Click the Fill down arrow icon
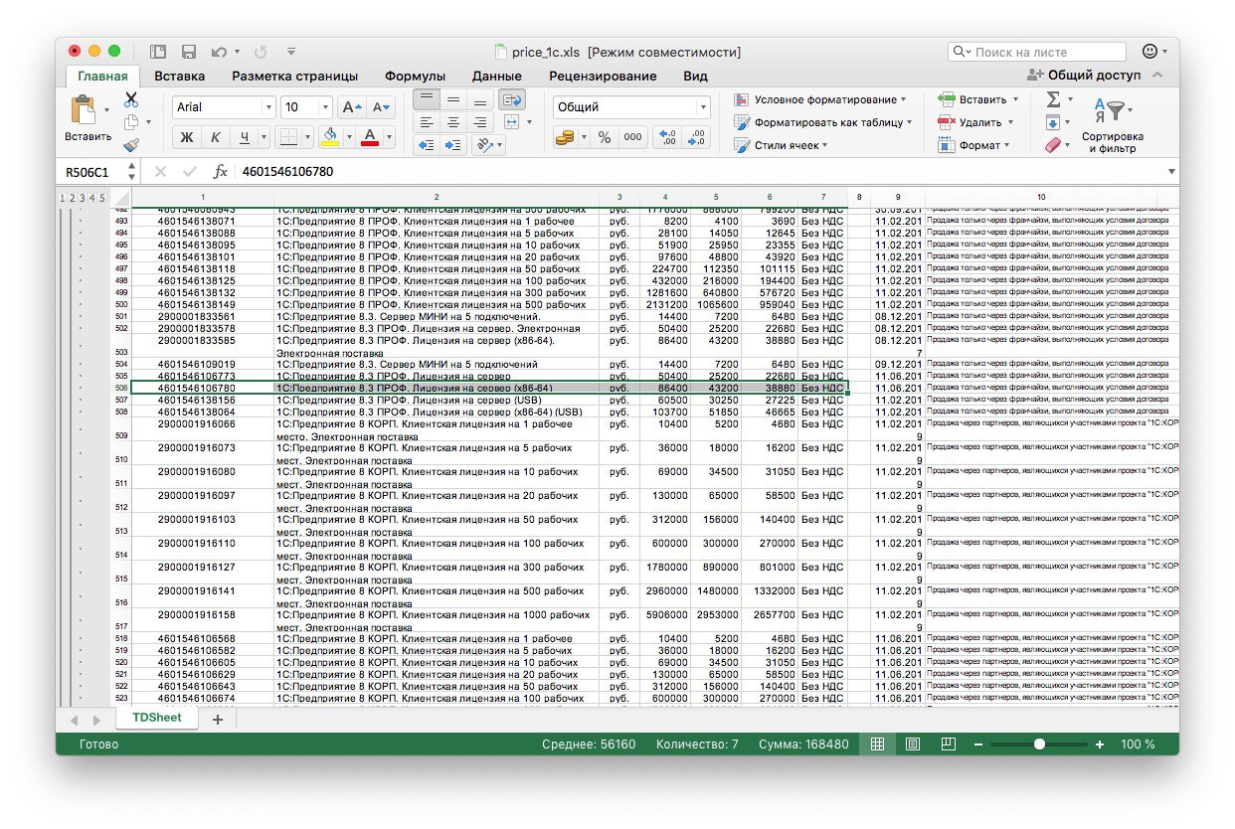This screenshot has width=1235, height=829. (1053, 122)
